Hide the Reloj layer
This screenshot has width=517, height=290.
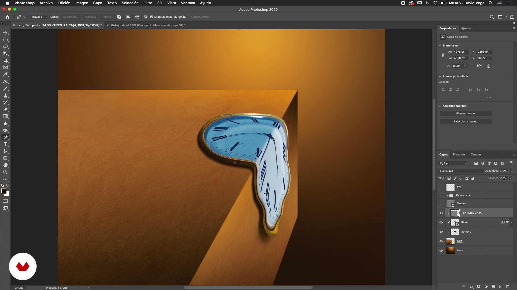[441, 222]
